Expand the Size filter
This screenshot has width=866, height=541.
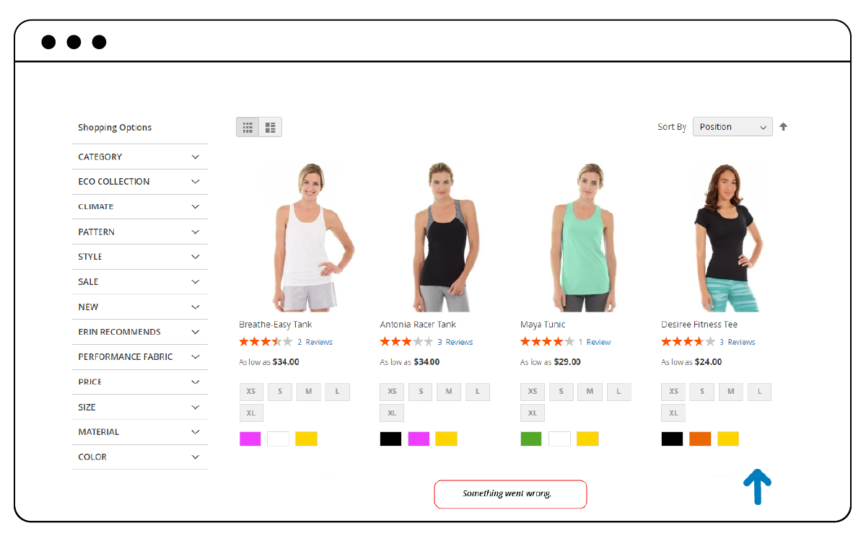pyautogui.click(x=140, y=407)
